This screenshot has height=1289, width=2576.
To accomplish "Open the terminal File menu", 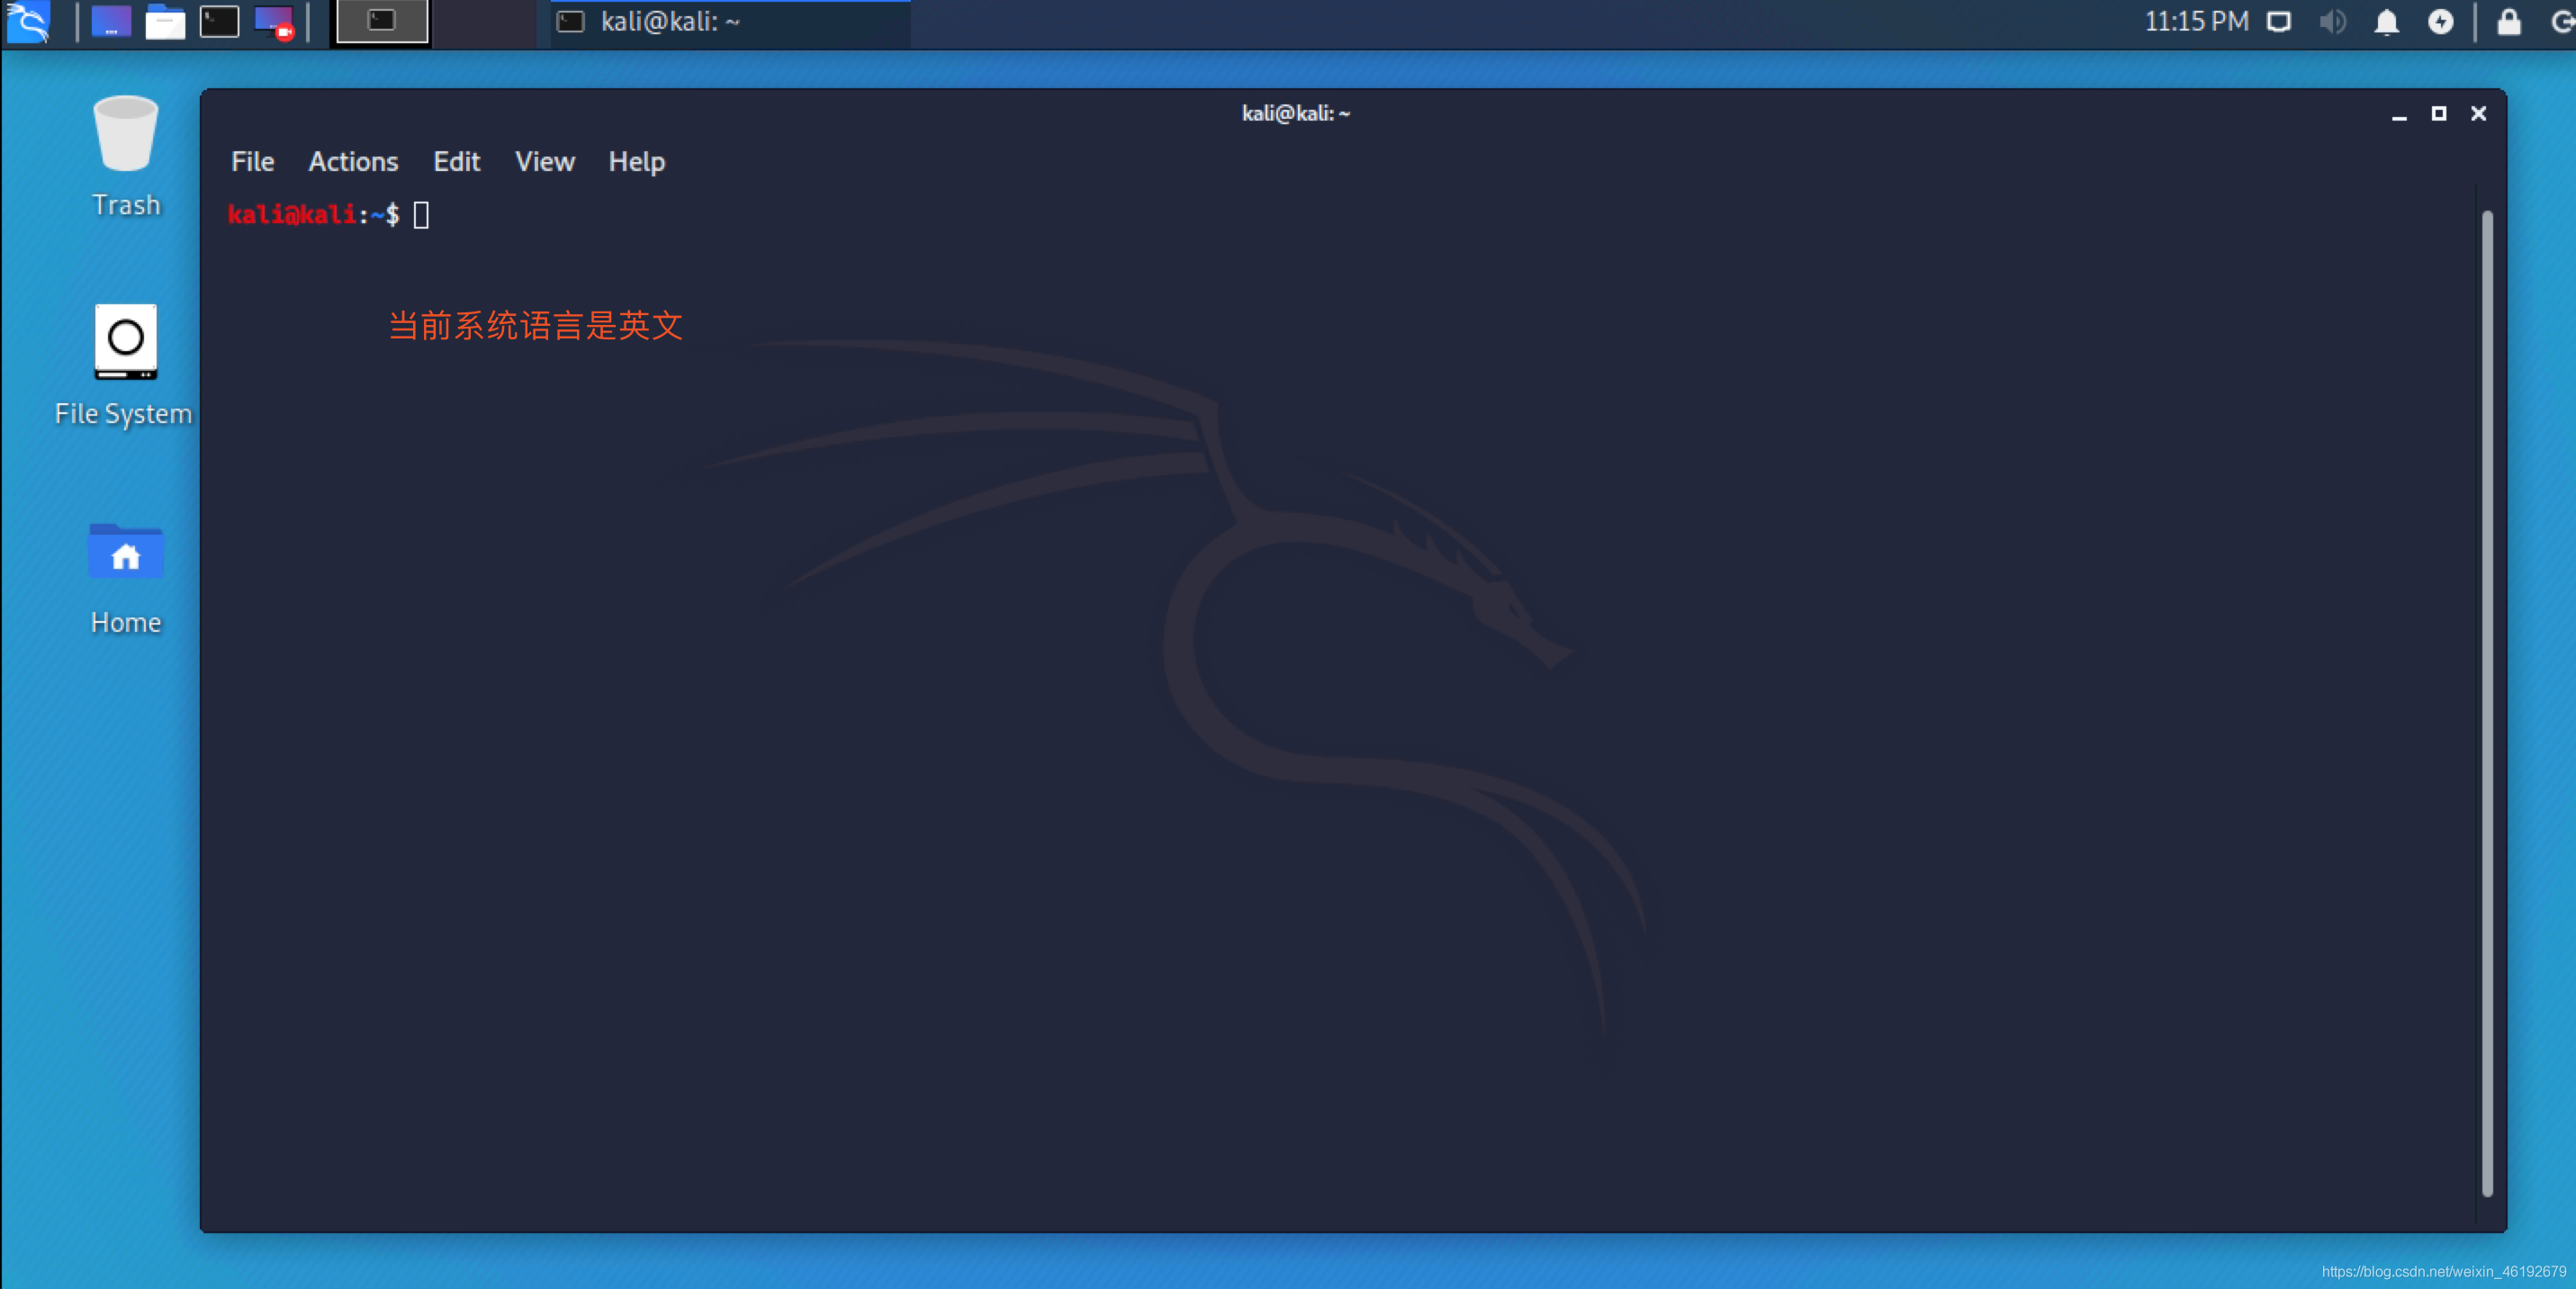I will pos(252,161).
